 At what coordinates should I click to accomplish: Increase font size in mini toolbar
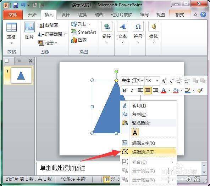tap(164, 81)
